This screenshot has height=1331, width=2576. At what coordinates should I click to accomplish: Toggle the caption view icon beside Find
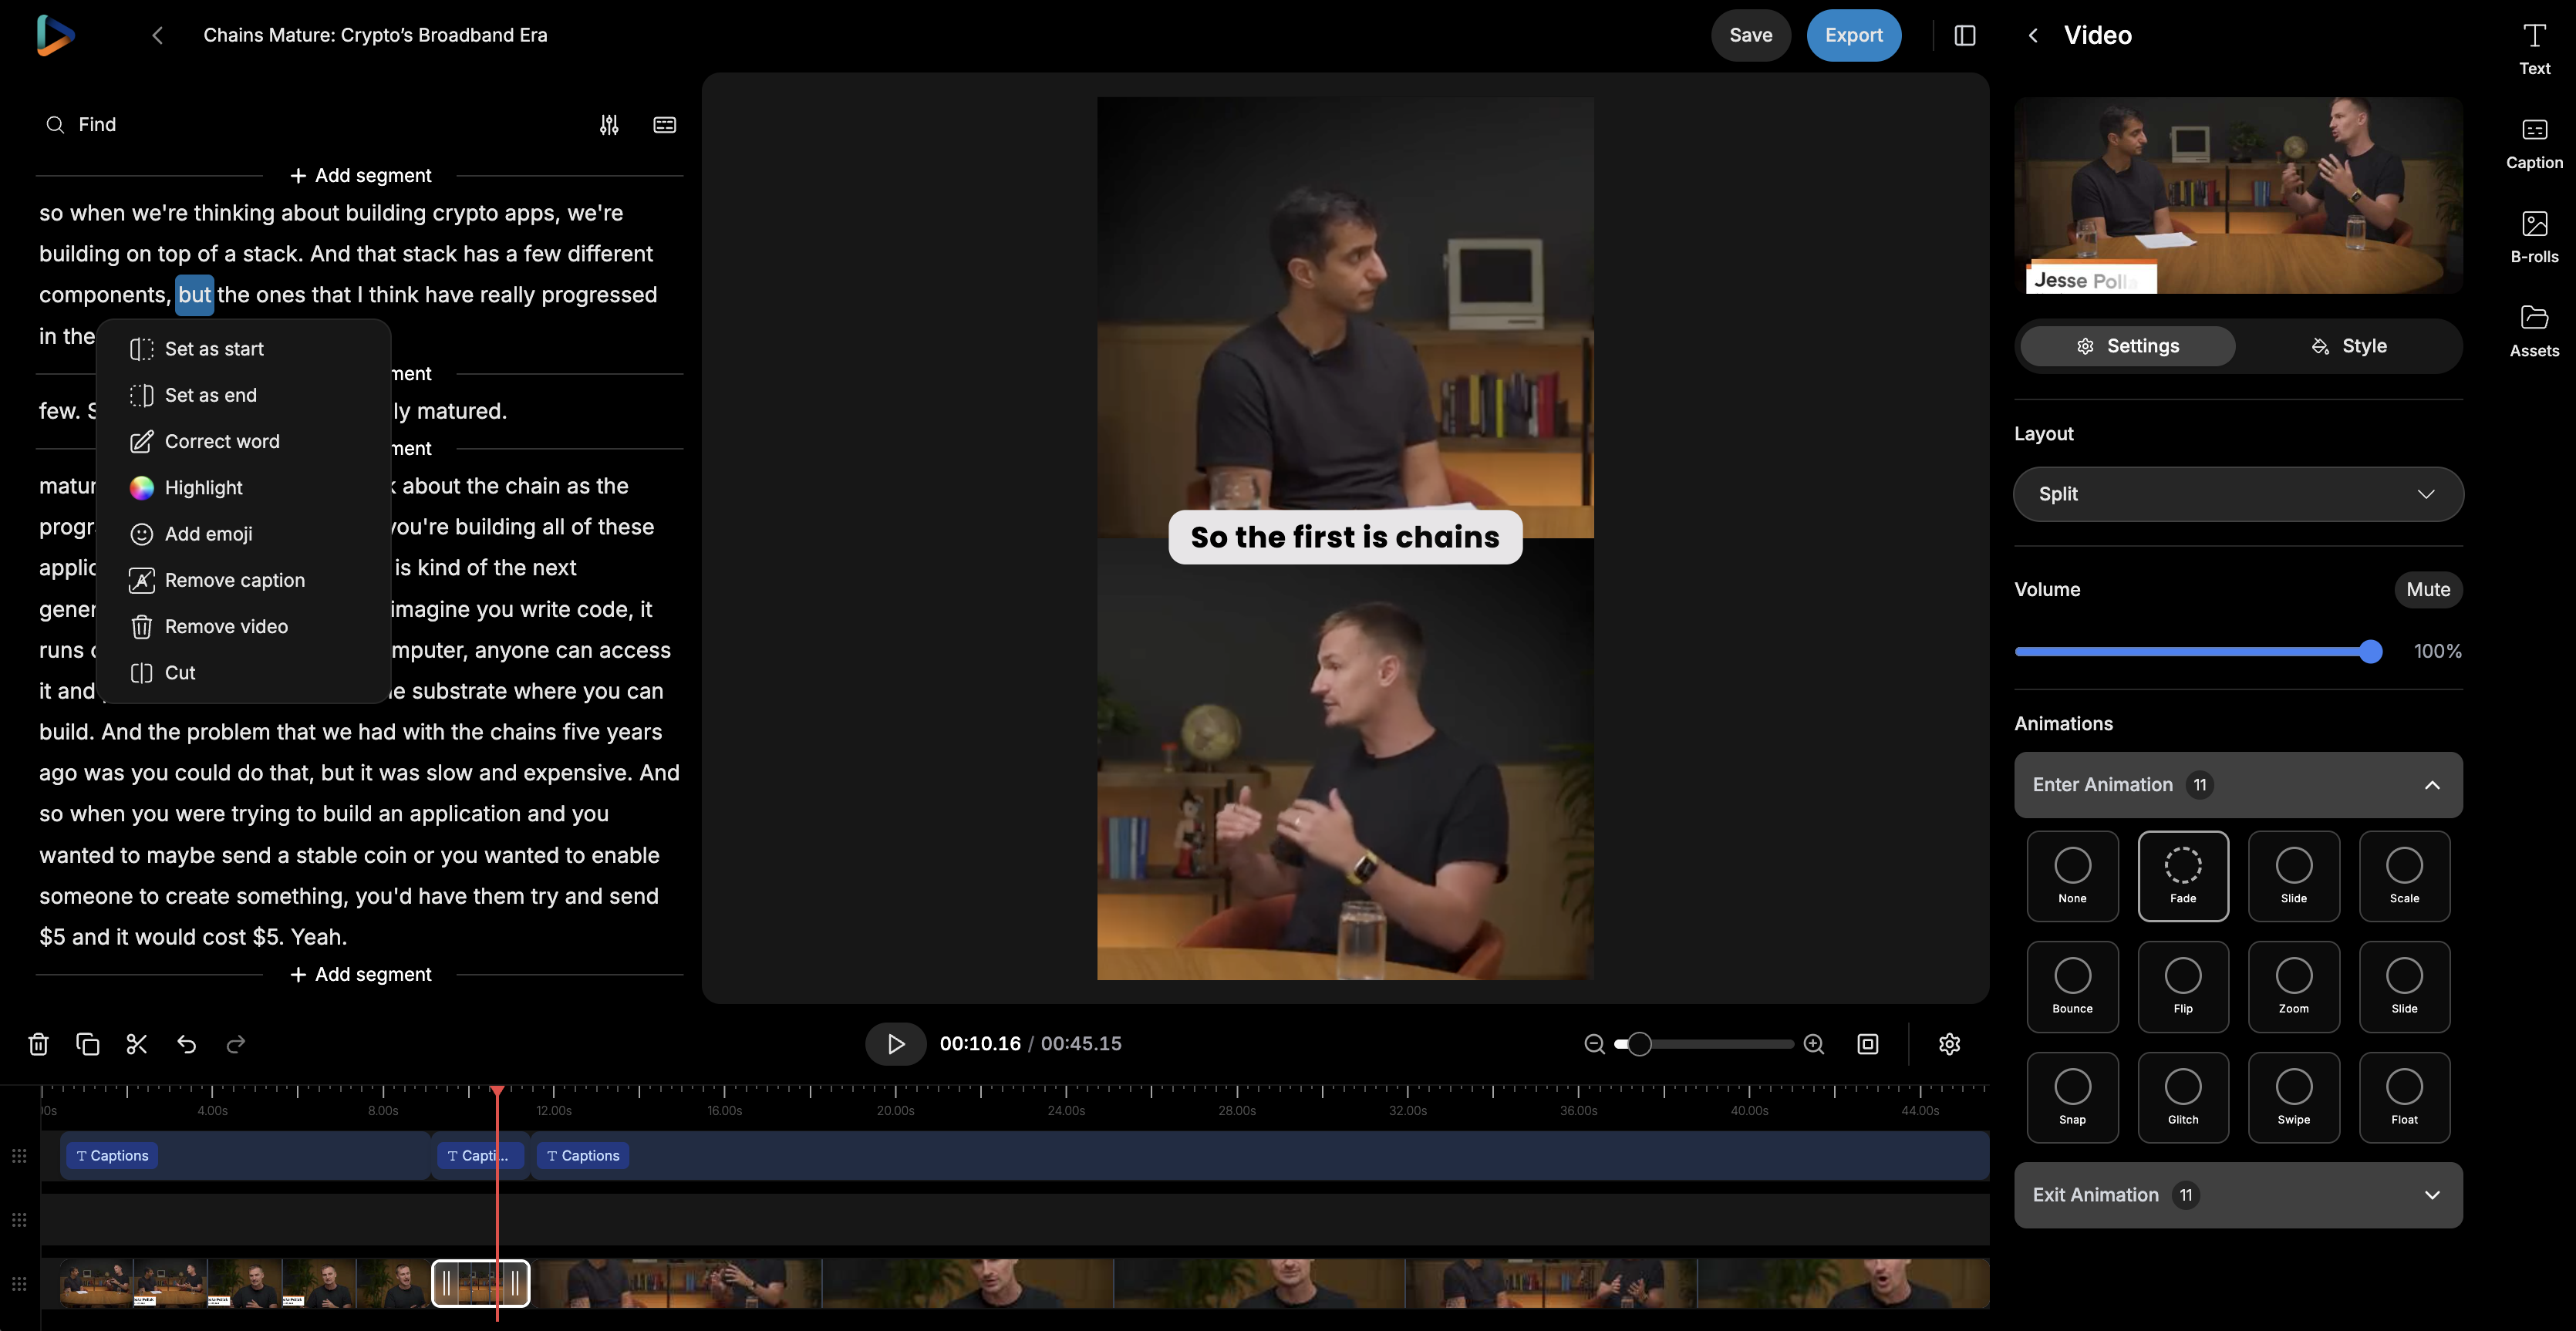click(663, 124)
